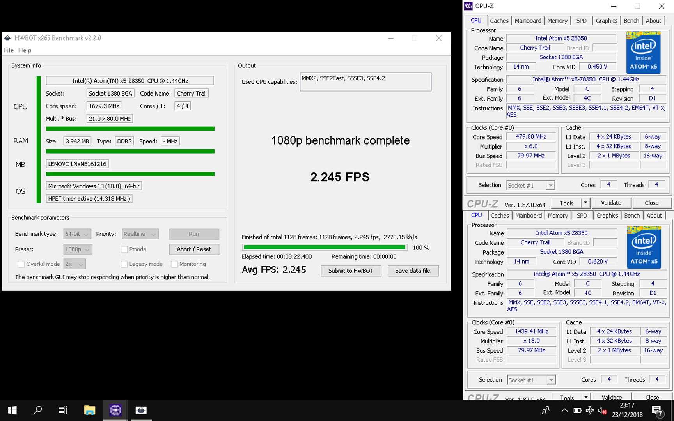Switch to Caches tab in lower CPU-Z
674x421 pixels.
coord(500,216)
